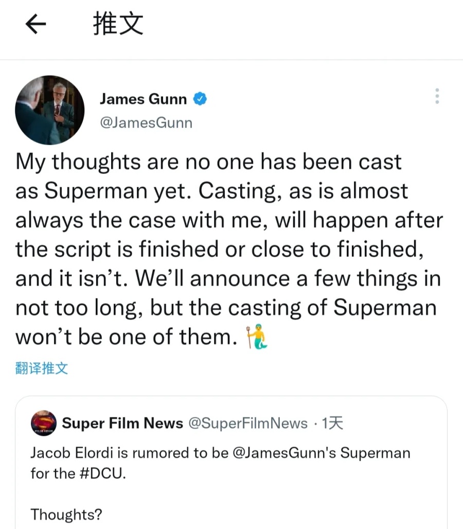Image resolution: width=463 pixels, height=529 pixels.
Task: Click the @SuperFilmNews handle
Action: (248, 423)
